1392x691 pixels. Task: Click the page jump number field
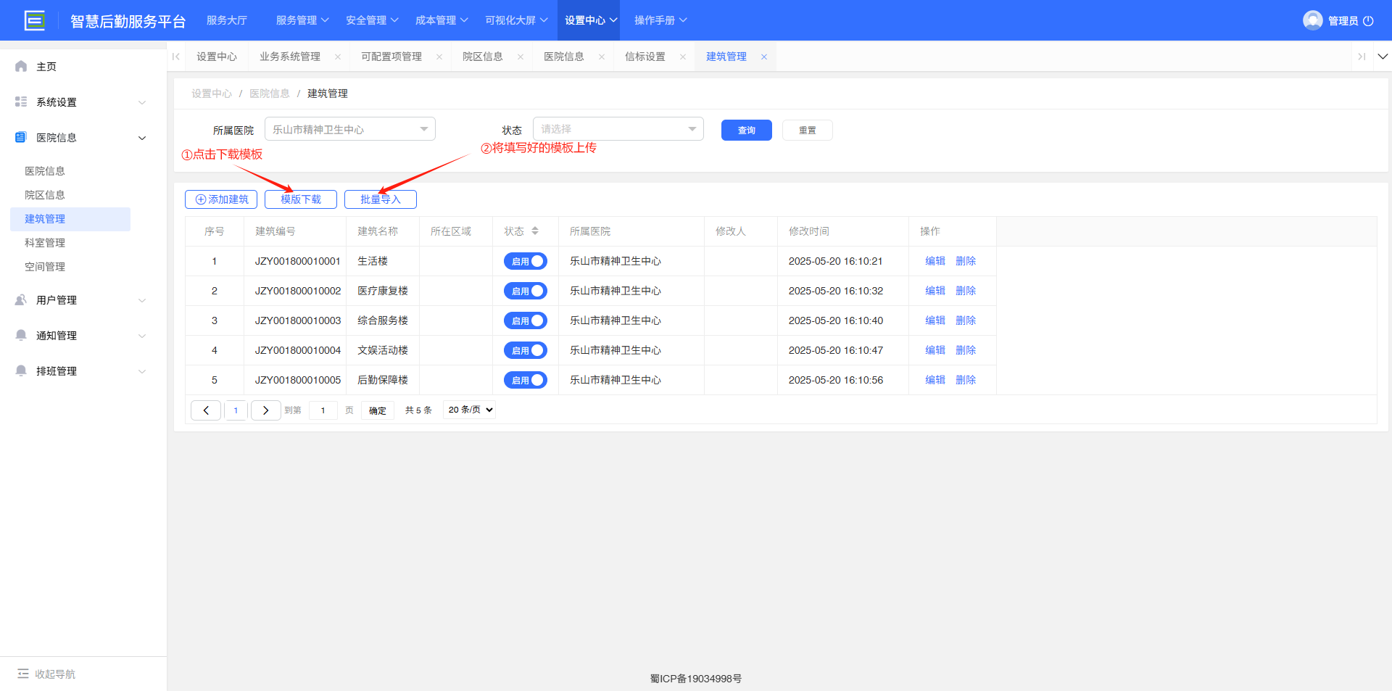click(x=323, y=410)
